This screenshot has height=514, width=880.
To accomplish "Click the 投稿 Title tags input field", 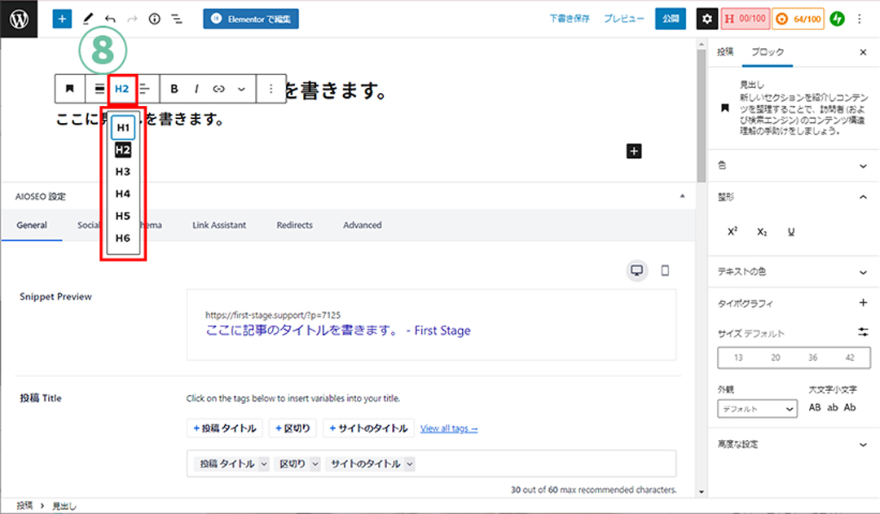I will [x=538, y=463].
